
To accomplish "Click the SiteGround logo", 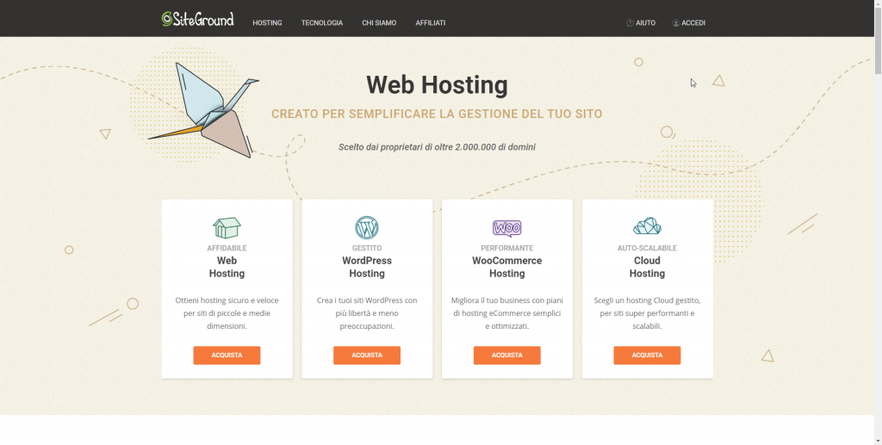I will pyautogui.click(x=197, y=19).
